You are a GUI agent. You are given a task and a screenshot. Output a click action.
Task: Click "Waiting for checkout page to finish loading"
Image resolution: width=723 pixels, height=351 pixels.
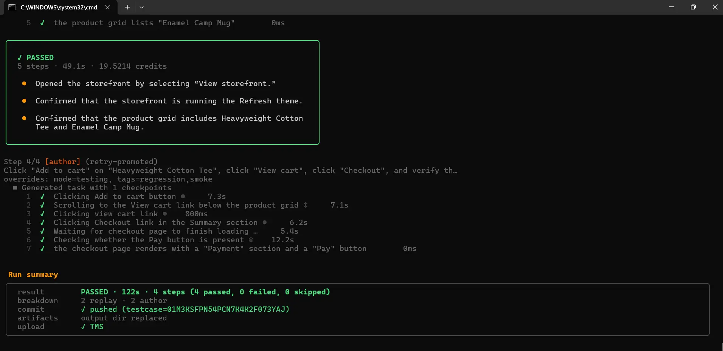[x=151, y=231]
